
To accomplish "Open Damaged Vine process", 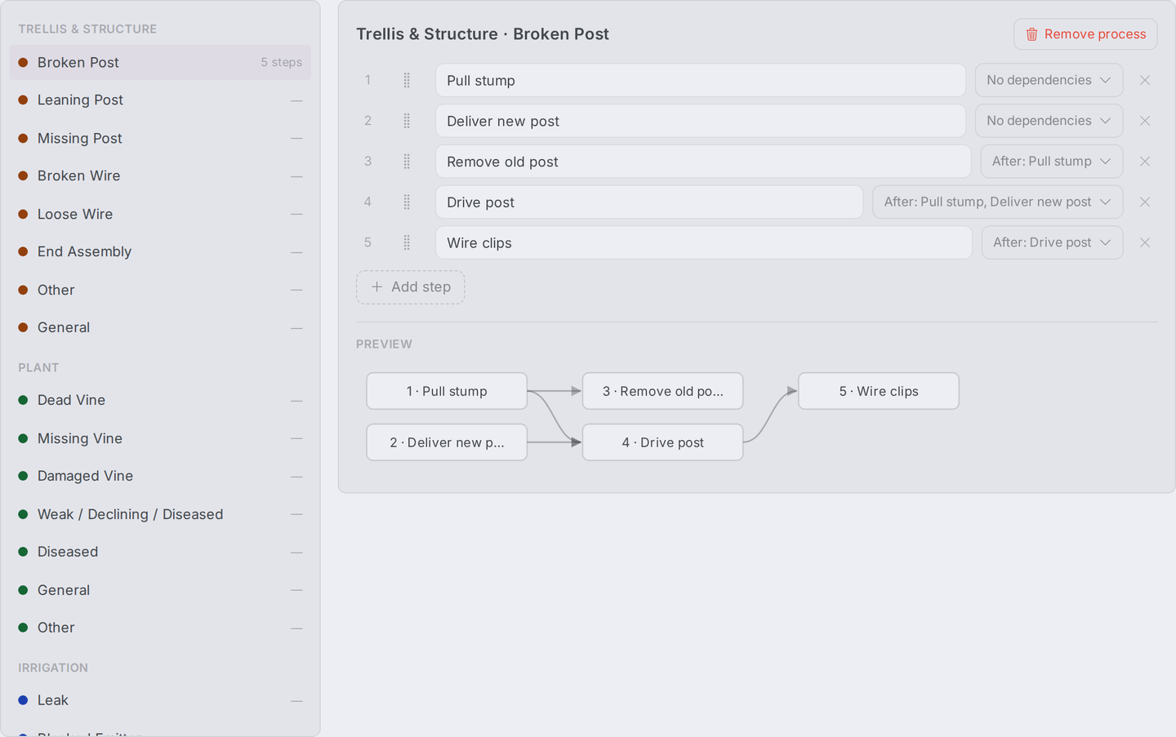I will coord(160,477).
